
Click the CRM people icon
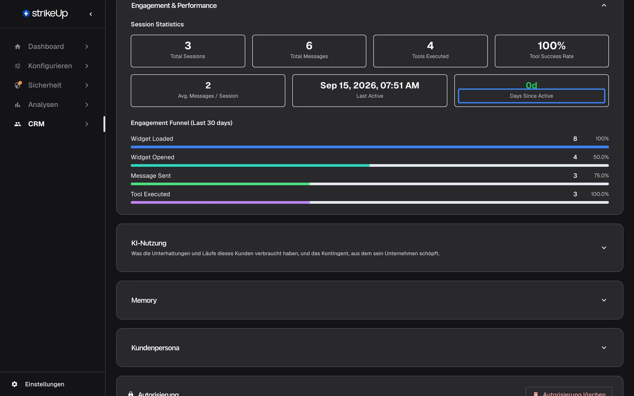coord(18,124)
